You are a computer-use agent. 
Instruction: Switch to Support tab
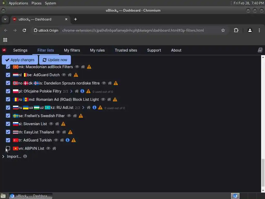pos(154,50)
